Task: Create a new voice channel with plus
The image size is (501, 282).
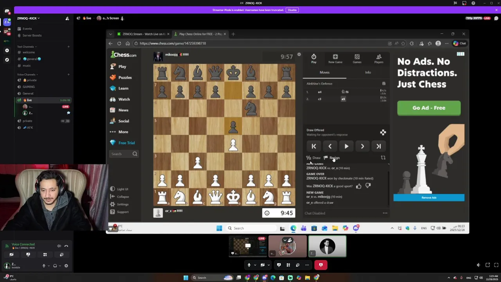Action: [x=68, y=74]
